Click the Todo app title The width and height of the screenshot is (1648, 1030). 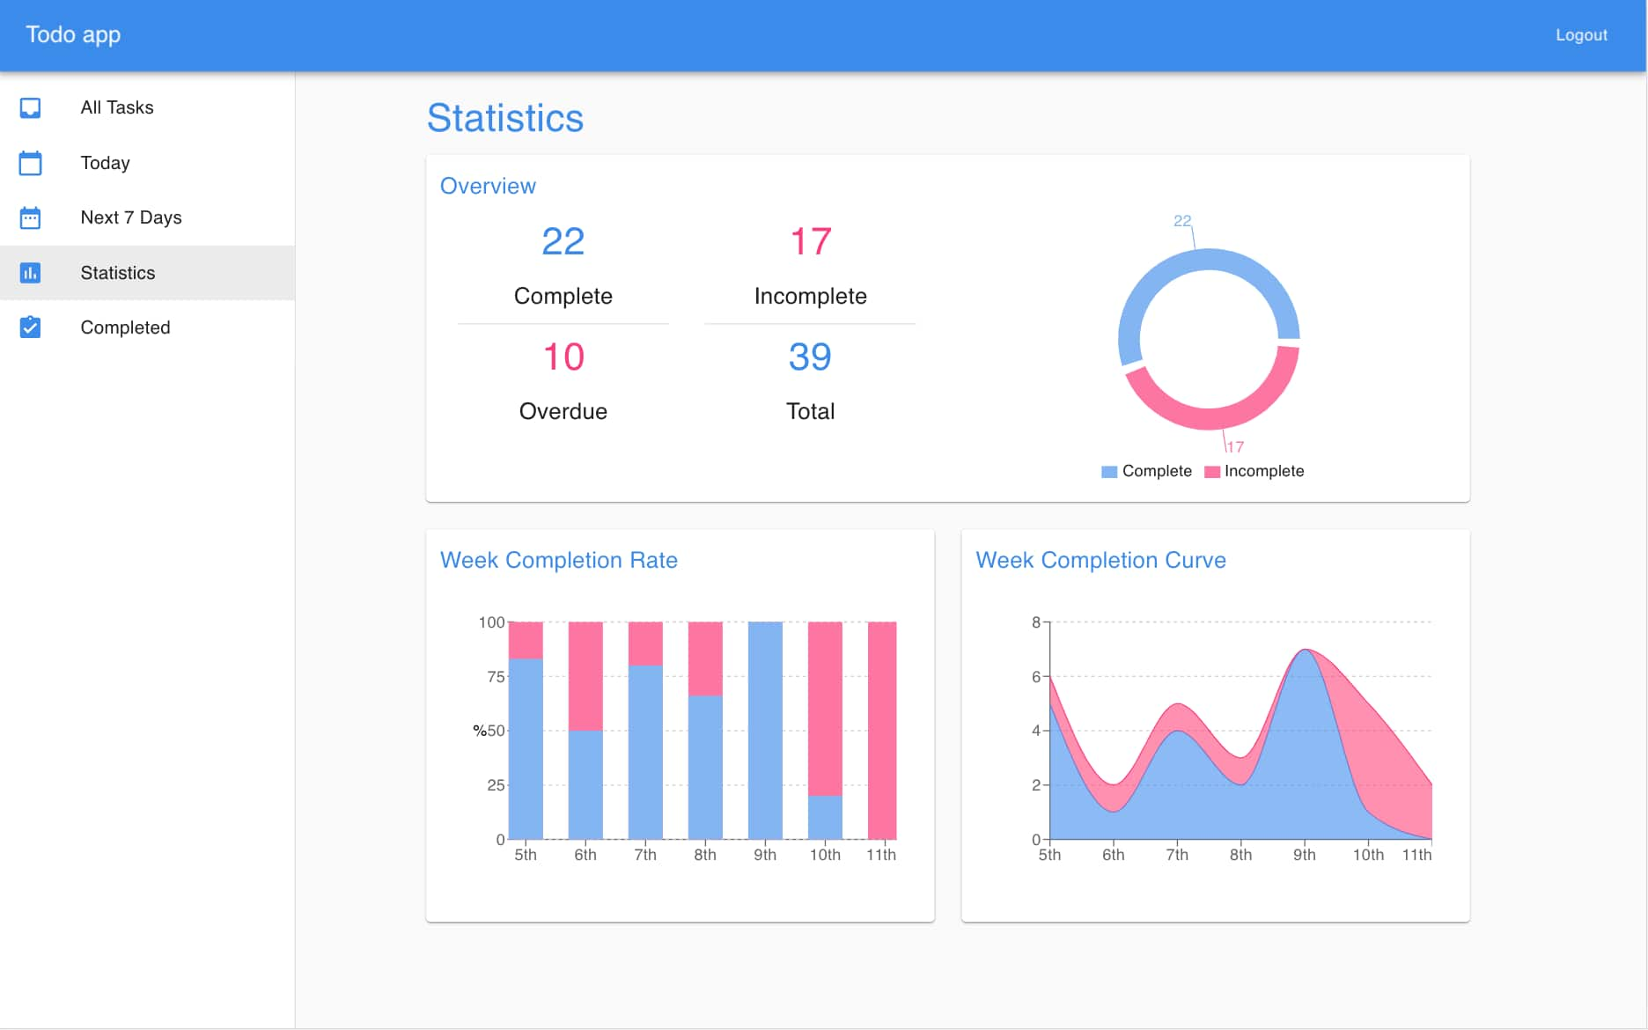[x=73, y=34]
